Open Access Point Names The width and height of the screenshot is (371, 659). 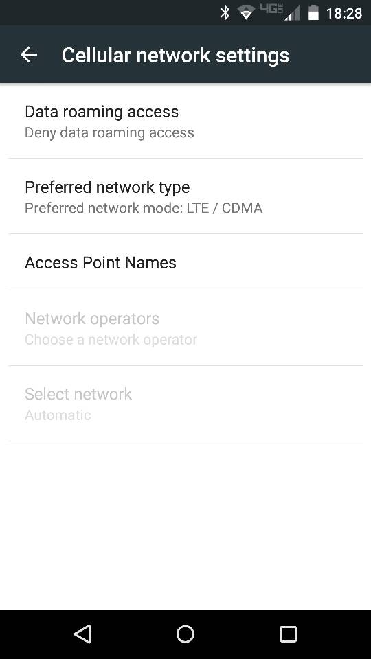click(185, 262)
